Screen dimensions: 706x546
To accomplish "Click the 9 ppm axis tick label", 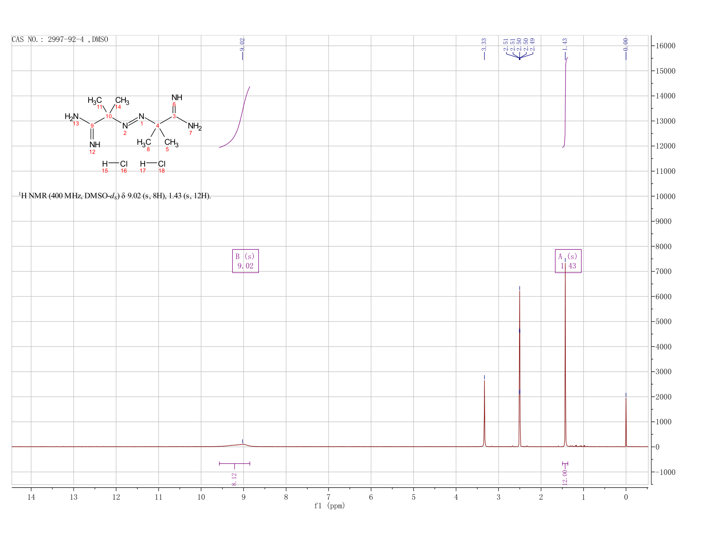I will (243, 497).
